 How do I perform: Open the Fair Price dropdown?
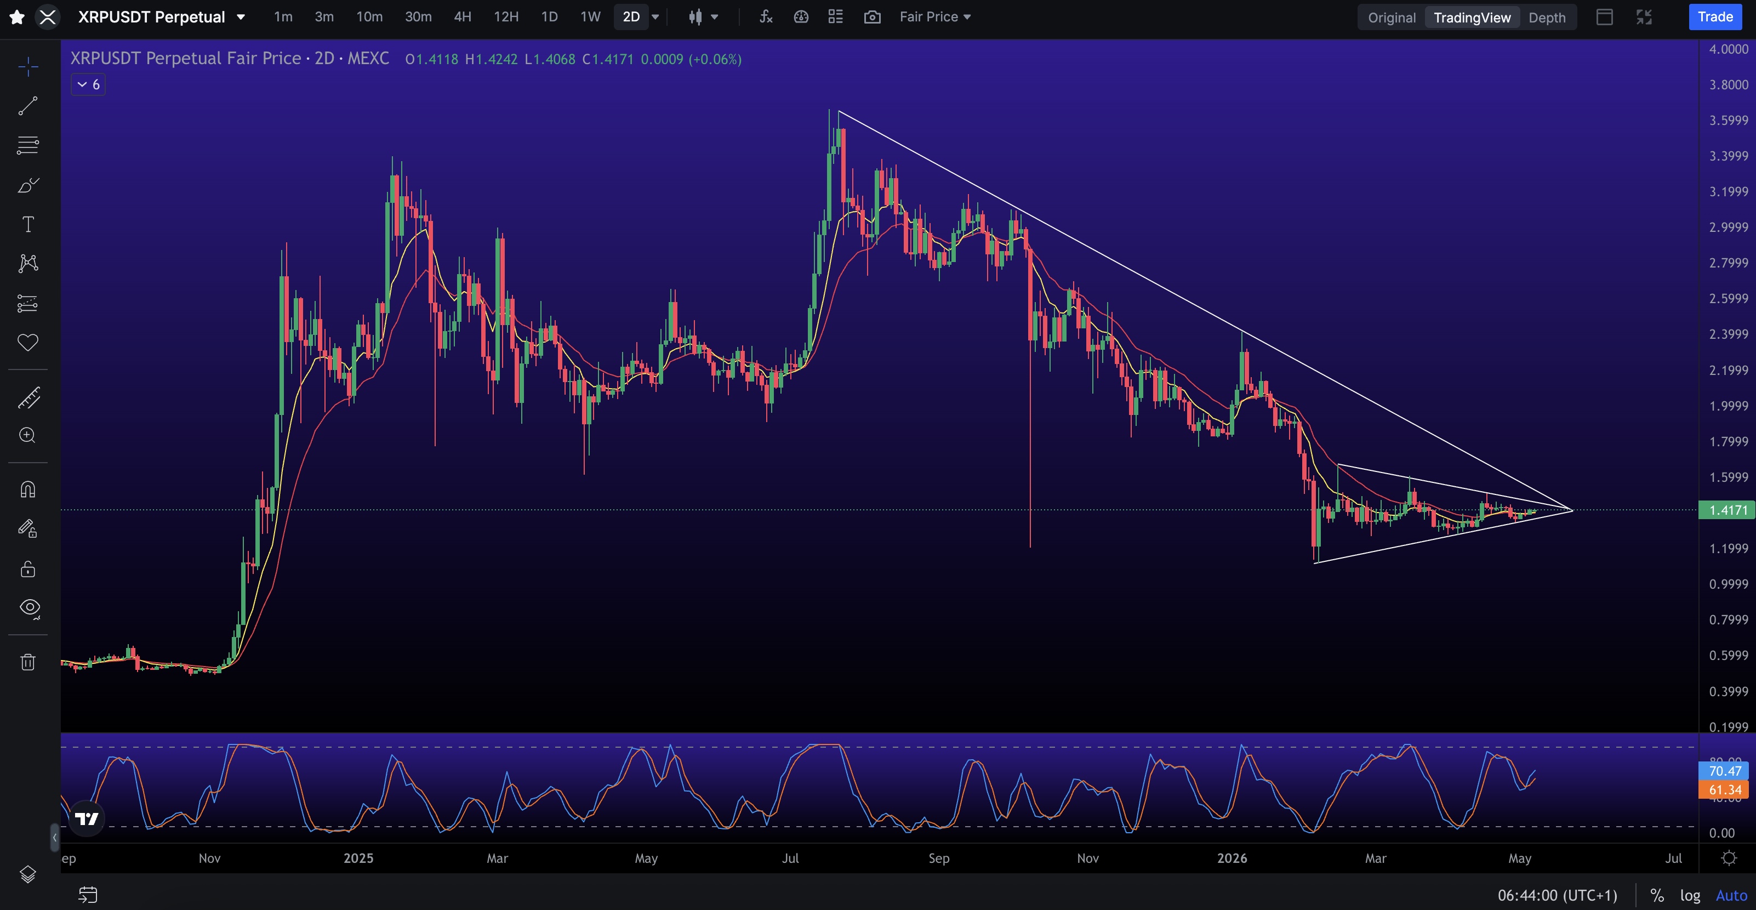(x=935, y=17)
